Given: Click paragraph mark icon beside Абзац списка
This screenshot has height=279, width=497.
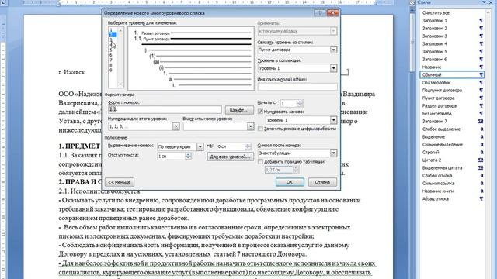Looking at the screenshot, I should pyautogui.click(x=481, y=198).
